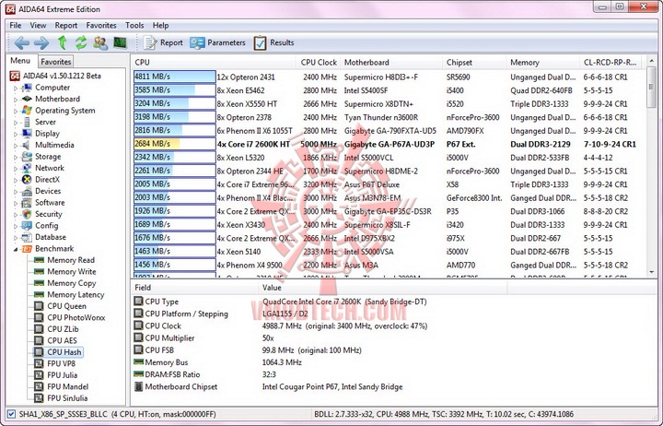The height and width of the screenshot is (426, 663).
Task: Select the FPU VP8 benchmark
Action: (61, 363)
